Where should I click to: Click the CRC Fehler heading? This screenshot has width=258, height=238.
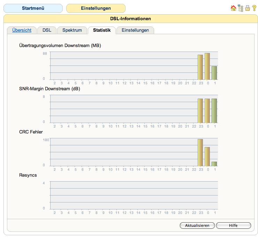pyautogui.click(x=31, y=132)
